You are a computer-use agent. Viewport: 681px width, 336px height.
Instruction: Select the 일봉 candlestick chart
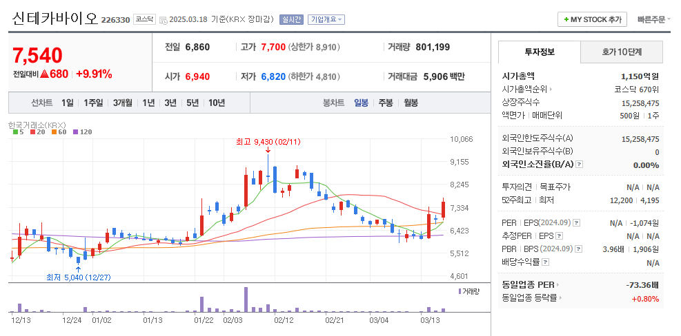(361, 103)
